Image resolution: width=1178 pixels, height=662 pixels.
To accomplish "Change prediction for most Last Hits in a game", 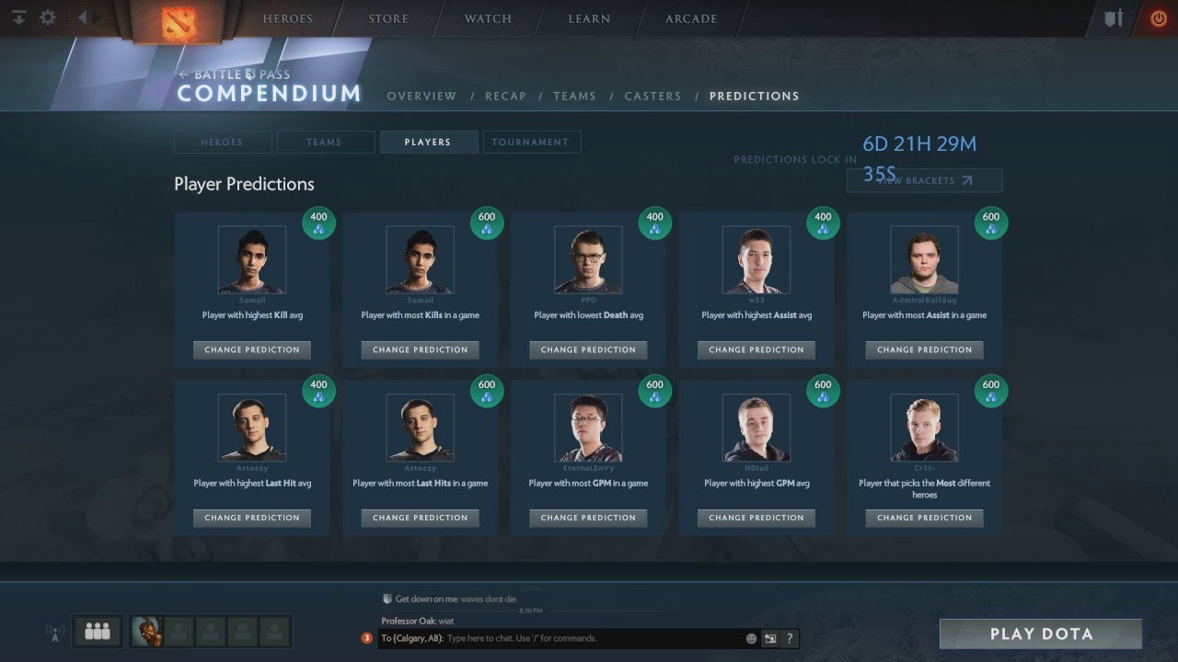I will click(x=421, y=518).
